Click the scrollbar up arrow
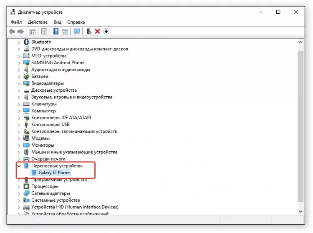The image size is (313, 233). pyautogui.click(x=300, y=42)
